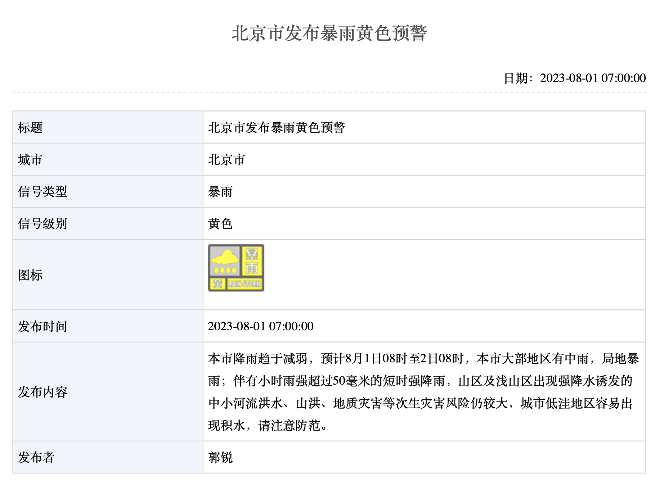
Task: Click the 发布内容 row label
Action: coord(42,392)
